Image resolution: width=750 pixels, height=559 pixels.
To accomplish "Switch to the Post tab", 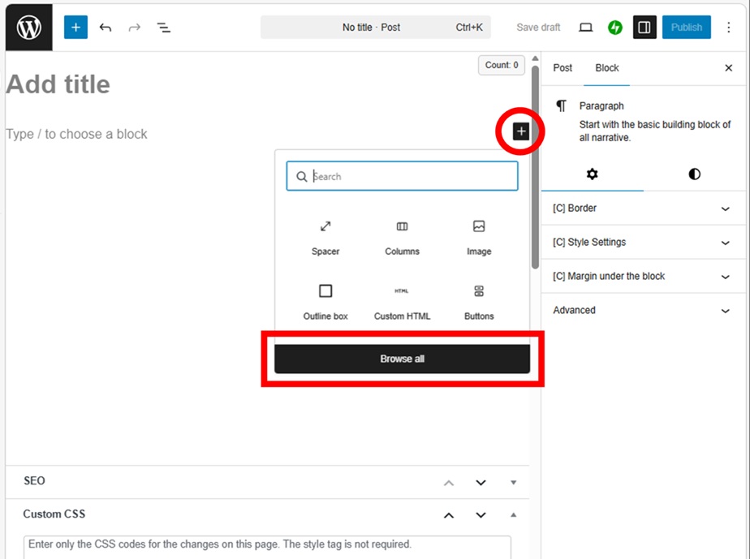I will pyautogui.click(x=562, y=68).
